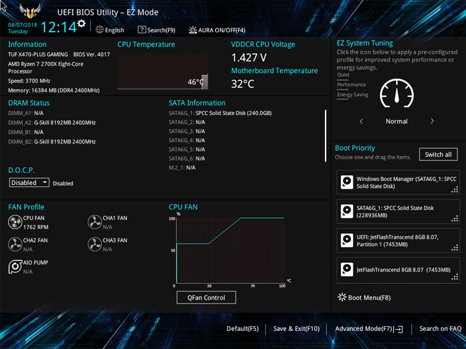
Task: Click the DIMM_A1: N/A entry
Action: pyautogui.click(x=26, y=113)
